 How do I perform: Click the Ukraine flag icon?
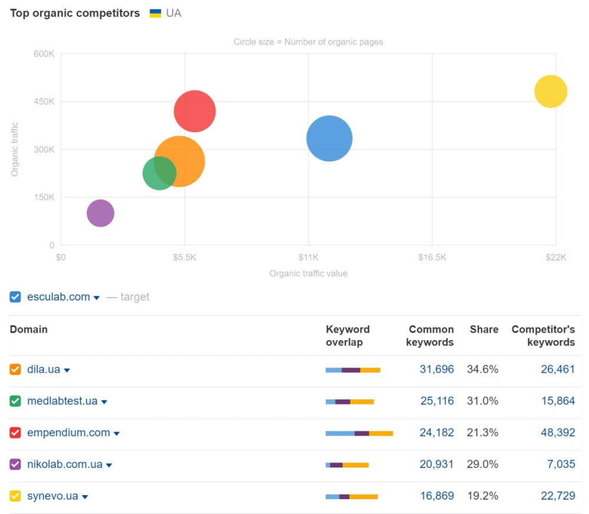click(155, 13)
